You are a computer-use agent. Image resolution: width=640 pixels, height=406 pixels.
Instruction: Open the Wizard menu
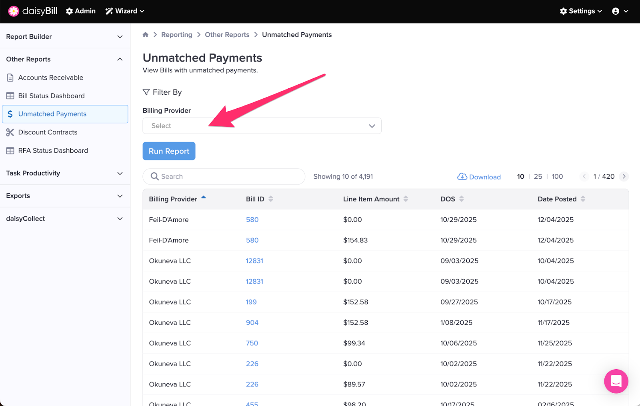(x=125, y=11)
